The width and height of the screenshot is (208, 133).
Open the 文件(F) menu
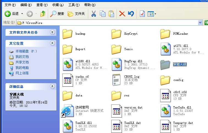pos(10,5)
